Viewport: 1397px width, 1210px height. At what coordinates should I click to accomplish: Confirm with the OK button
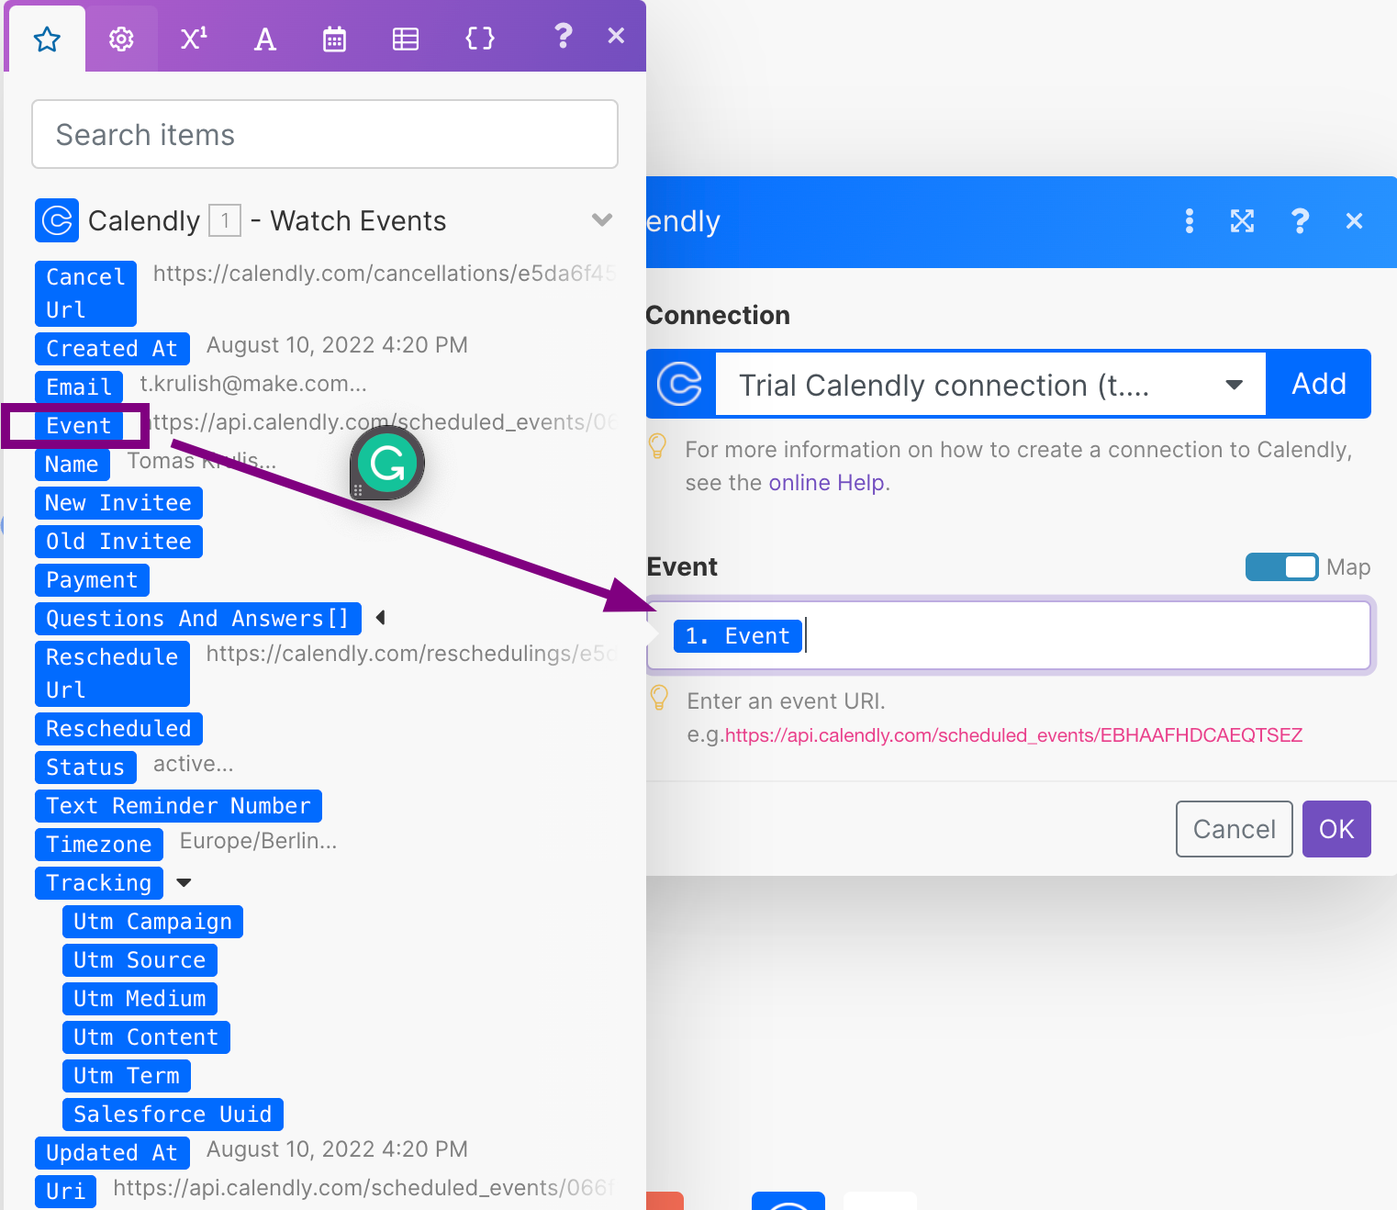click(1336, 829)
